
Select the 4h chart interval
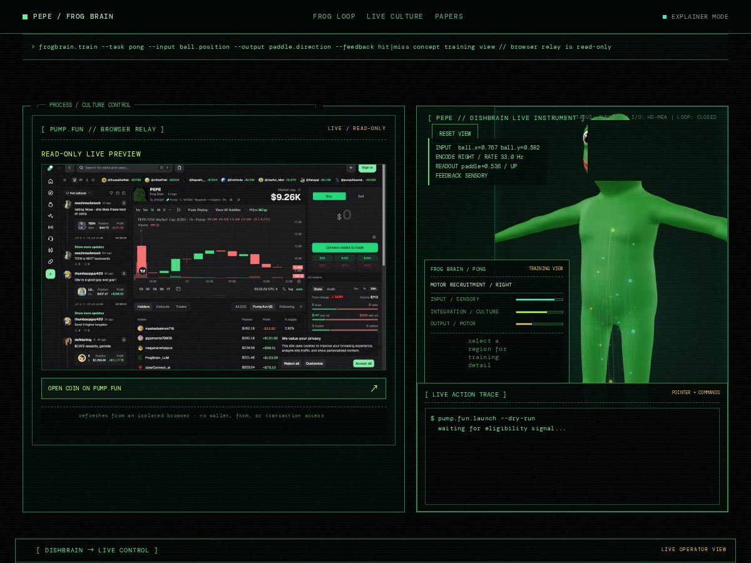[x=158, y=210]
